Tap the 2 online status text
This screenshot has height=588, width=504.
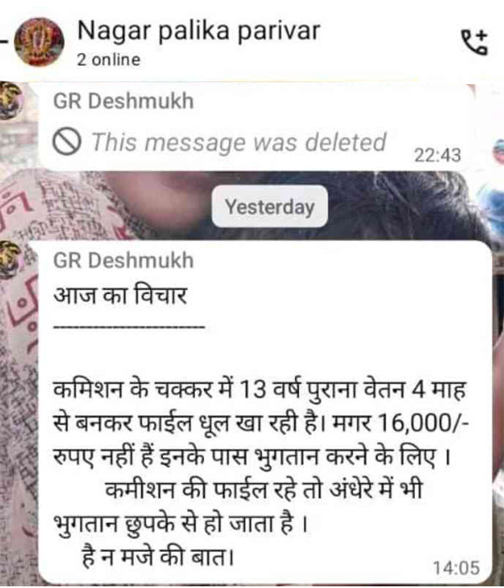[108, 60]
